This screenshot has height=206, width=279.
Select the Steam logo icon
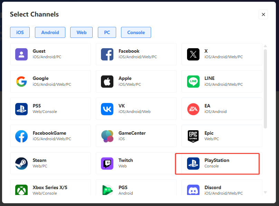tap(21, 163)
